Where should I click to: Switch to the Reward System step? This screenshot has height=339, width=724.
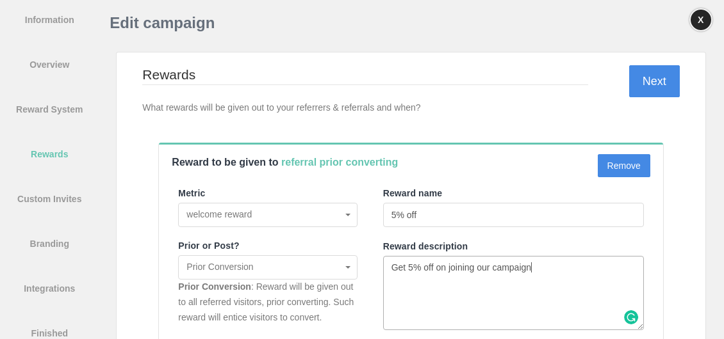point(49,109)
